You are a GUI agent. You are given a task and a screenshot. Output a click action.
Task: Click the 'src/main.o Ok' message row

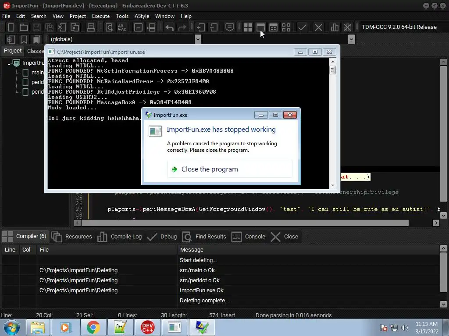pyautogui.click(x=197, y=270)
